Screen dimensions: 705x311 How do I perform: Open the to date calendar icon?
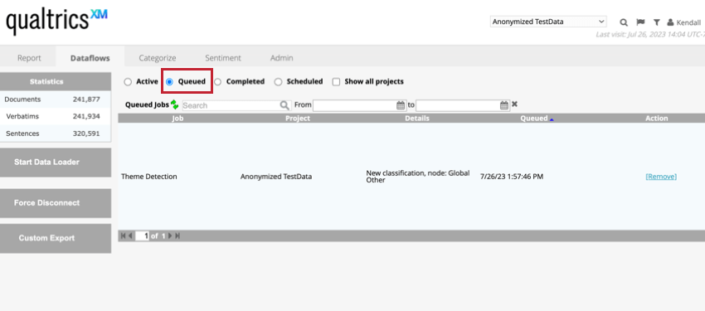tap(504, 105)
